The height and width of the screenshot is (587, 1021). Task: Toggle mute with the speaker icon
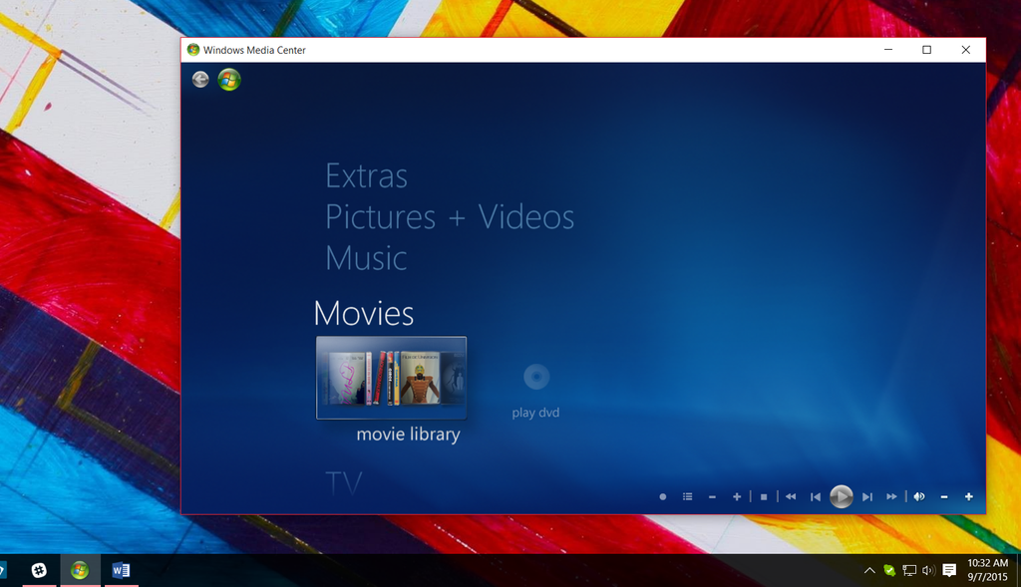click(919, 495)
